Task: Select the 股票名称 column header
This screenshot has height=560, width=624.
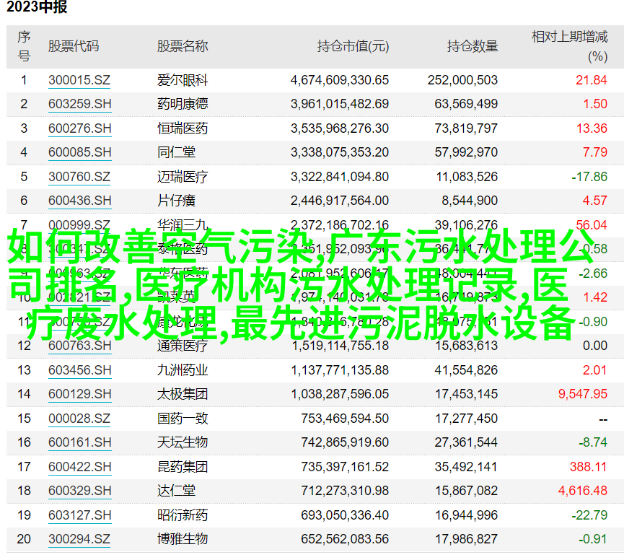Action: tap(183, 47)
